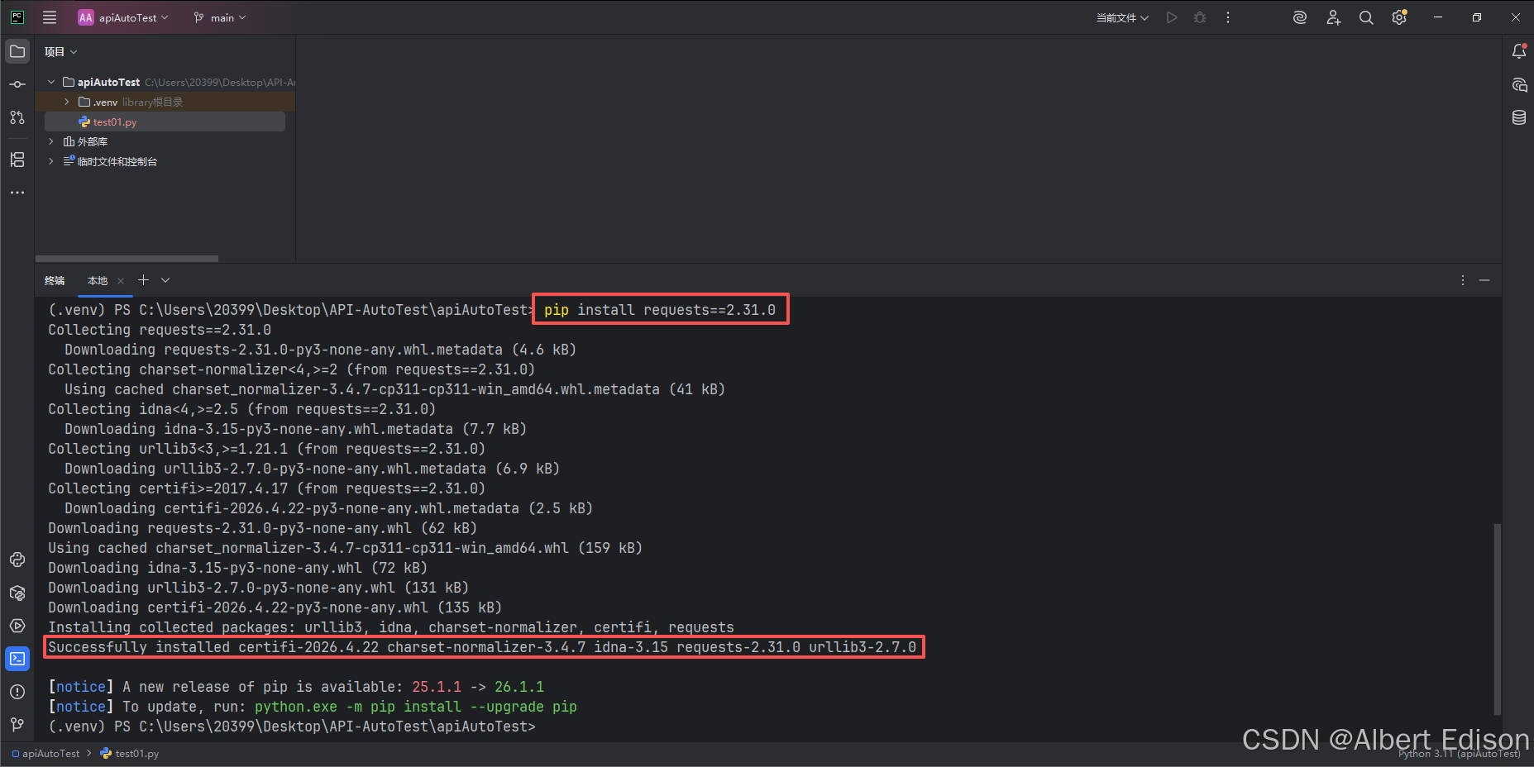
Task: Debug the current file
Action: (x=1200, y=17)
